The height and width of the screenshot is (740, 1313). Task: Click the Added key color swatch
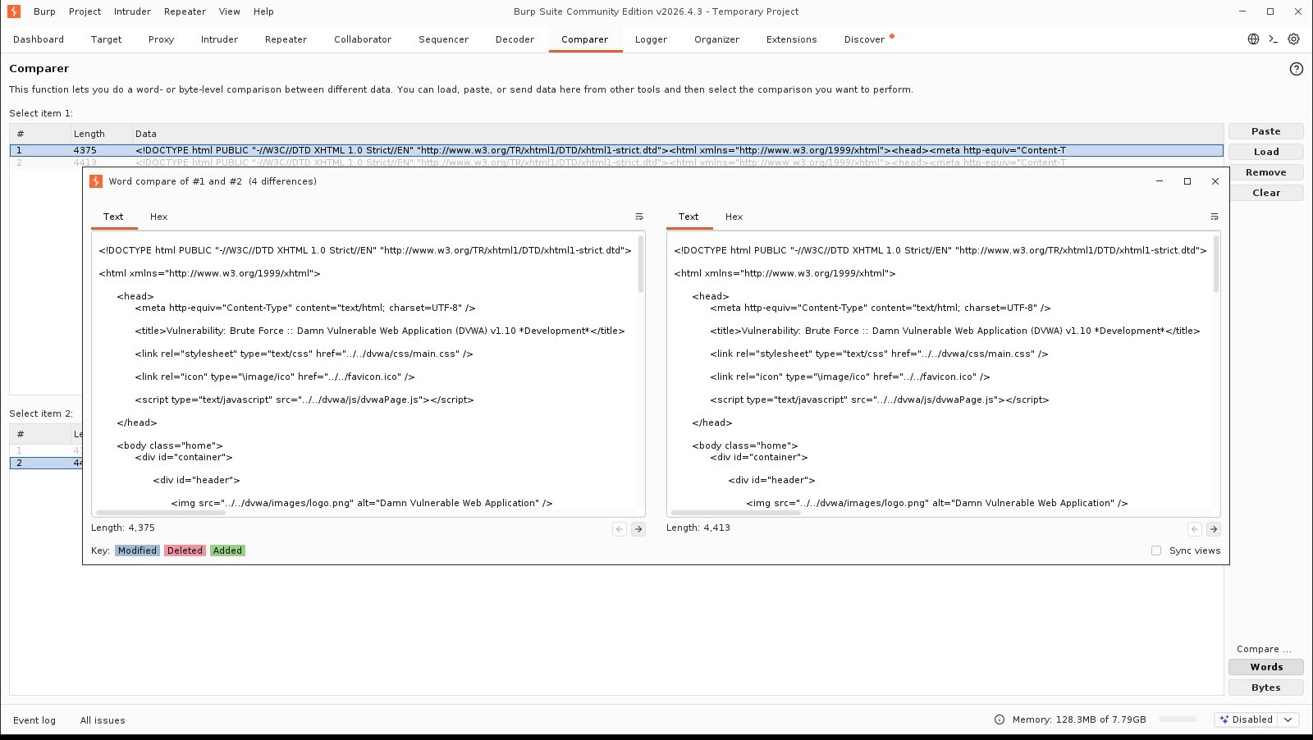pyautogui.click(x=227, y=550)
